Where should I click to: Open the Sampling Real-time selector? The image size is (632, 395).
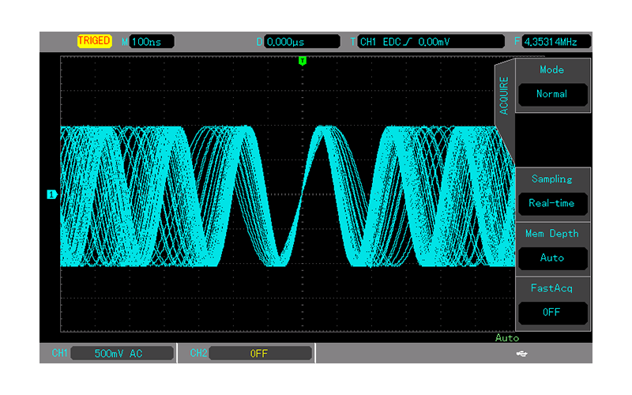coord(551,203)
